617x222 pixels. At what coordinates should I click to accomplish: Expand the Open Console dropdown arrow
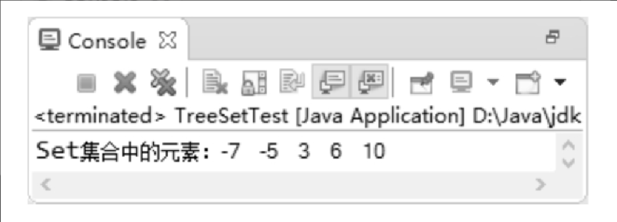coord(559,83)
